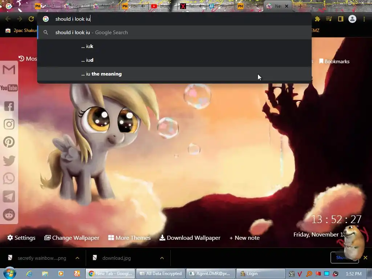Click the red flag tray icon

[x=318, y=274]
